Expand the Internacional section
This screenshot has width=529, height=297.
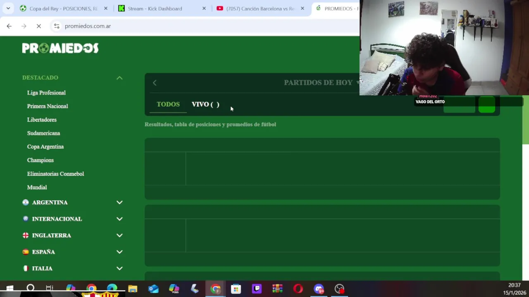(x=119, y=219)
